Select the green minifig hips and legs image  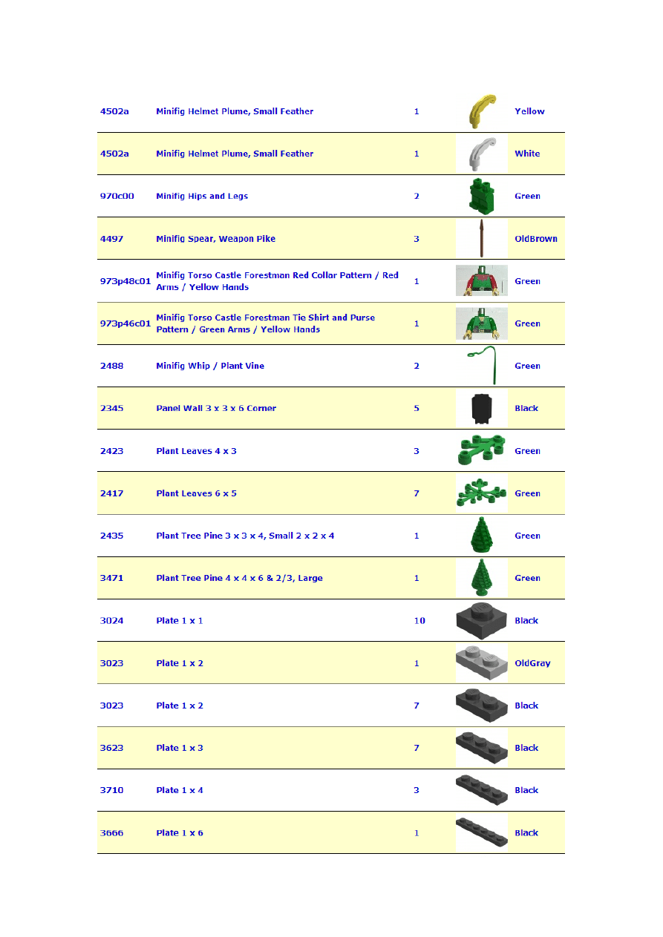[x=480, y=196]
